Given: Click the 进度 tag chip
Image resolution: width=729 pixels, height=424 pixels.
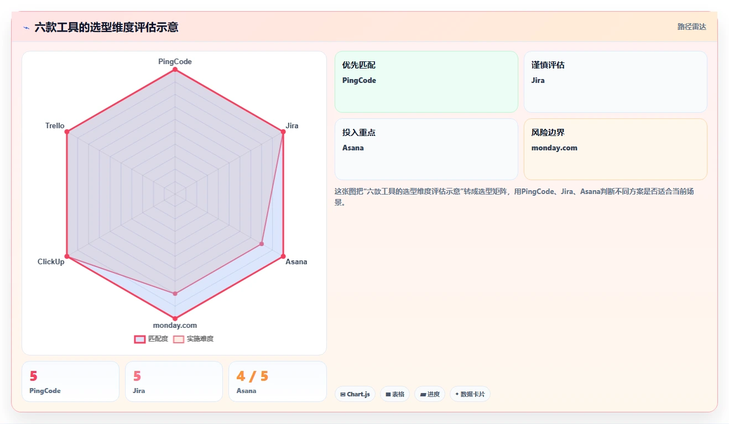Looking at the screenshot, I should point(430,394).
